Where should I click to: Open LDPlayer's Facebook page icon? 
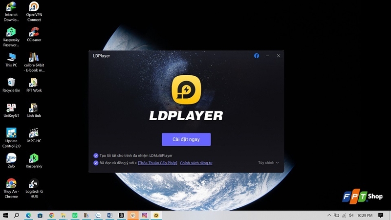[x=256, y=56]
